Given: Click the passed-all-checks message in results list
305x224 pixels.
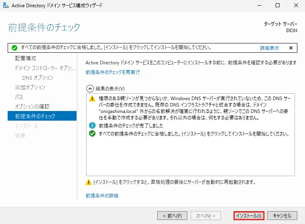Looking at the screenshot, I should (194, 134).
